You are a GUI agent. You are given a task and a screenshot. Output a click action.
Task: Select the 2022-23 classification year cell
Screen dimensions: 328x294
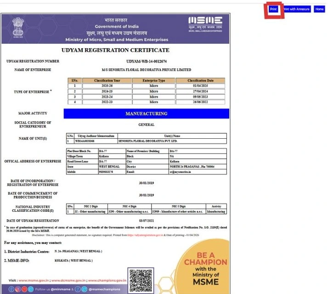pos(107,102)
